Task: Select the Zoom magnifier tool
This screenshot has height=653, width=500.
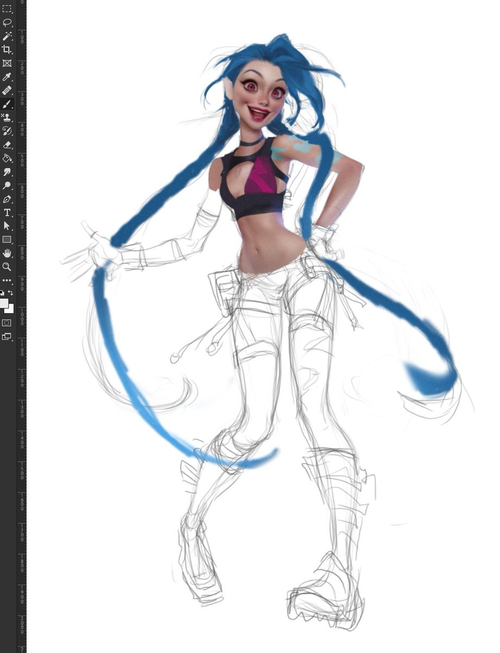Action: tap(7, 267)
